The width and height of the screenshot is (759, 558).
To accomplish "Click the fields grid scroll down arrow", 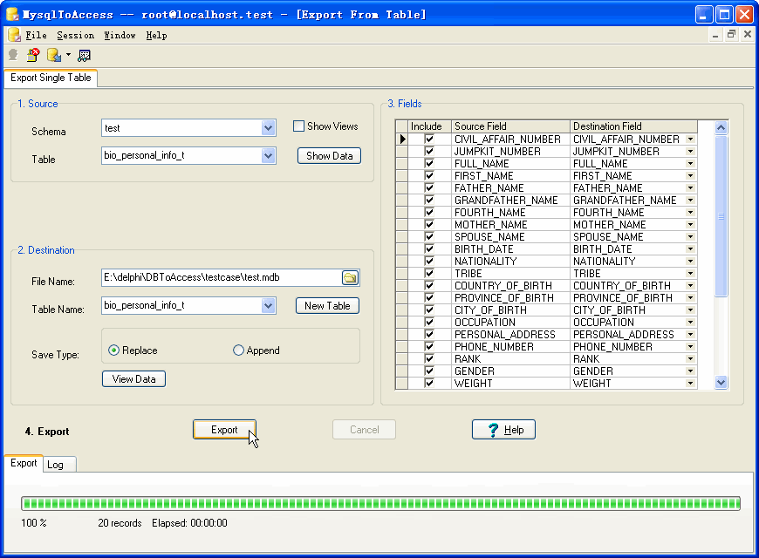I will [721, 383].
